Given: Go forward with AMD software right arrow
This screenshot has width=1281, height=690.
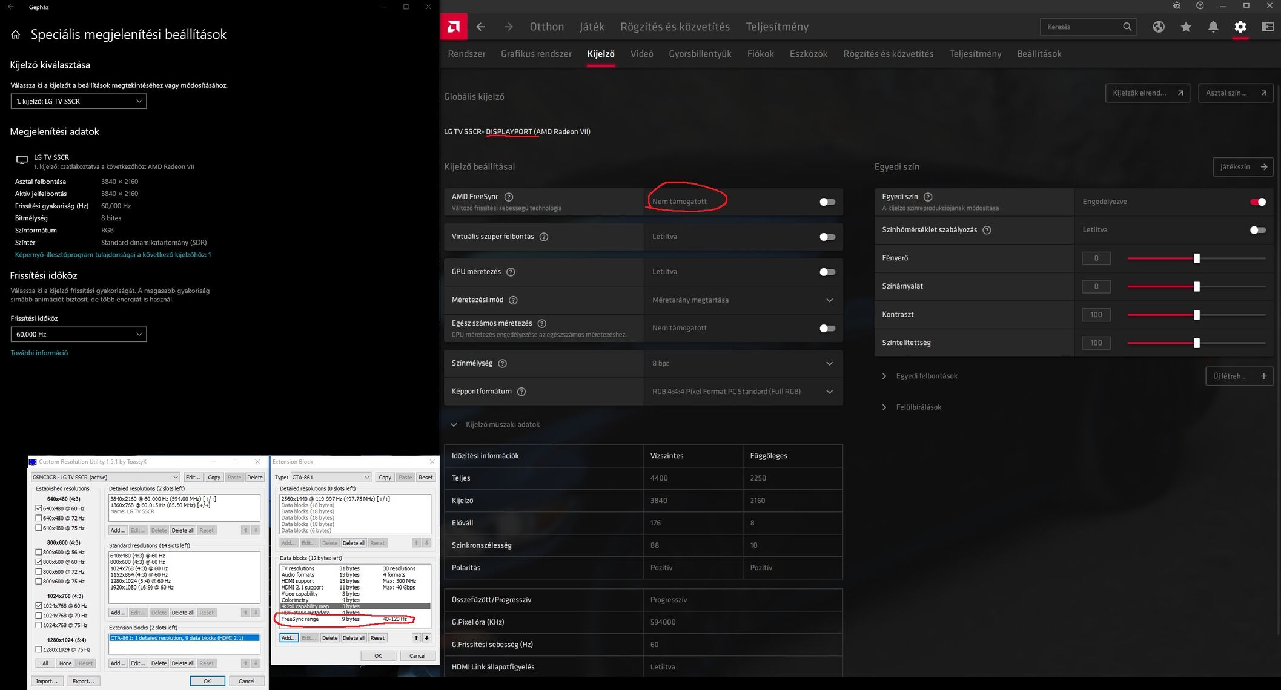Looking at the screenshot, I should click(508, 27).
